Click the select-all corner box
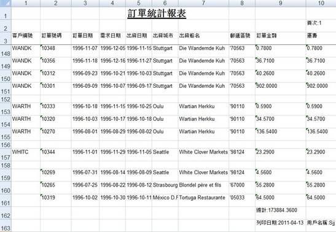 pos(6,3)
